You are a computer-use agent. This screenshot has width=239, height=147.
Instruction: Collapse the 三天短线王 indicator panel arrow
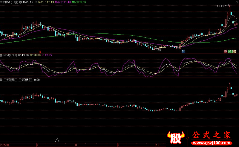pos(1,80)
